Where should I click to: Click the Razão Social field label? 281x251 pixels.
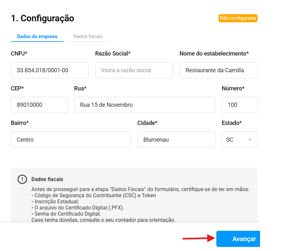coord(113,53)
